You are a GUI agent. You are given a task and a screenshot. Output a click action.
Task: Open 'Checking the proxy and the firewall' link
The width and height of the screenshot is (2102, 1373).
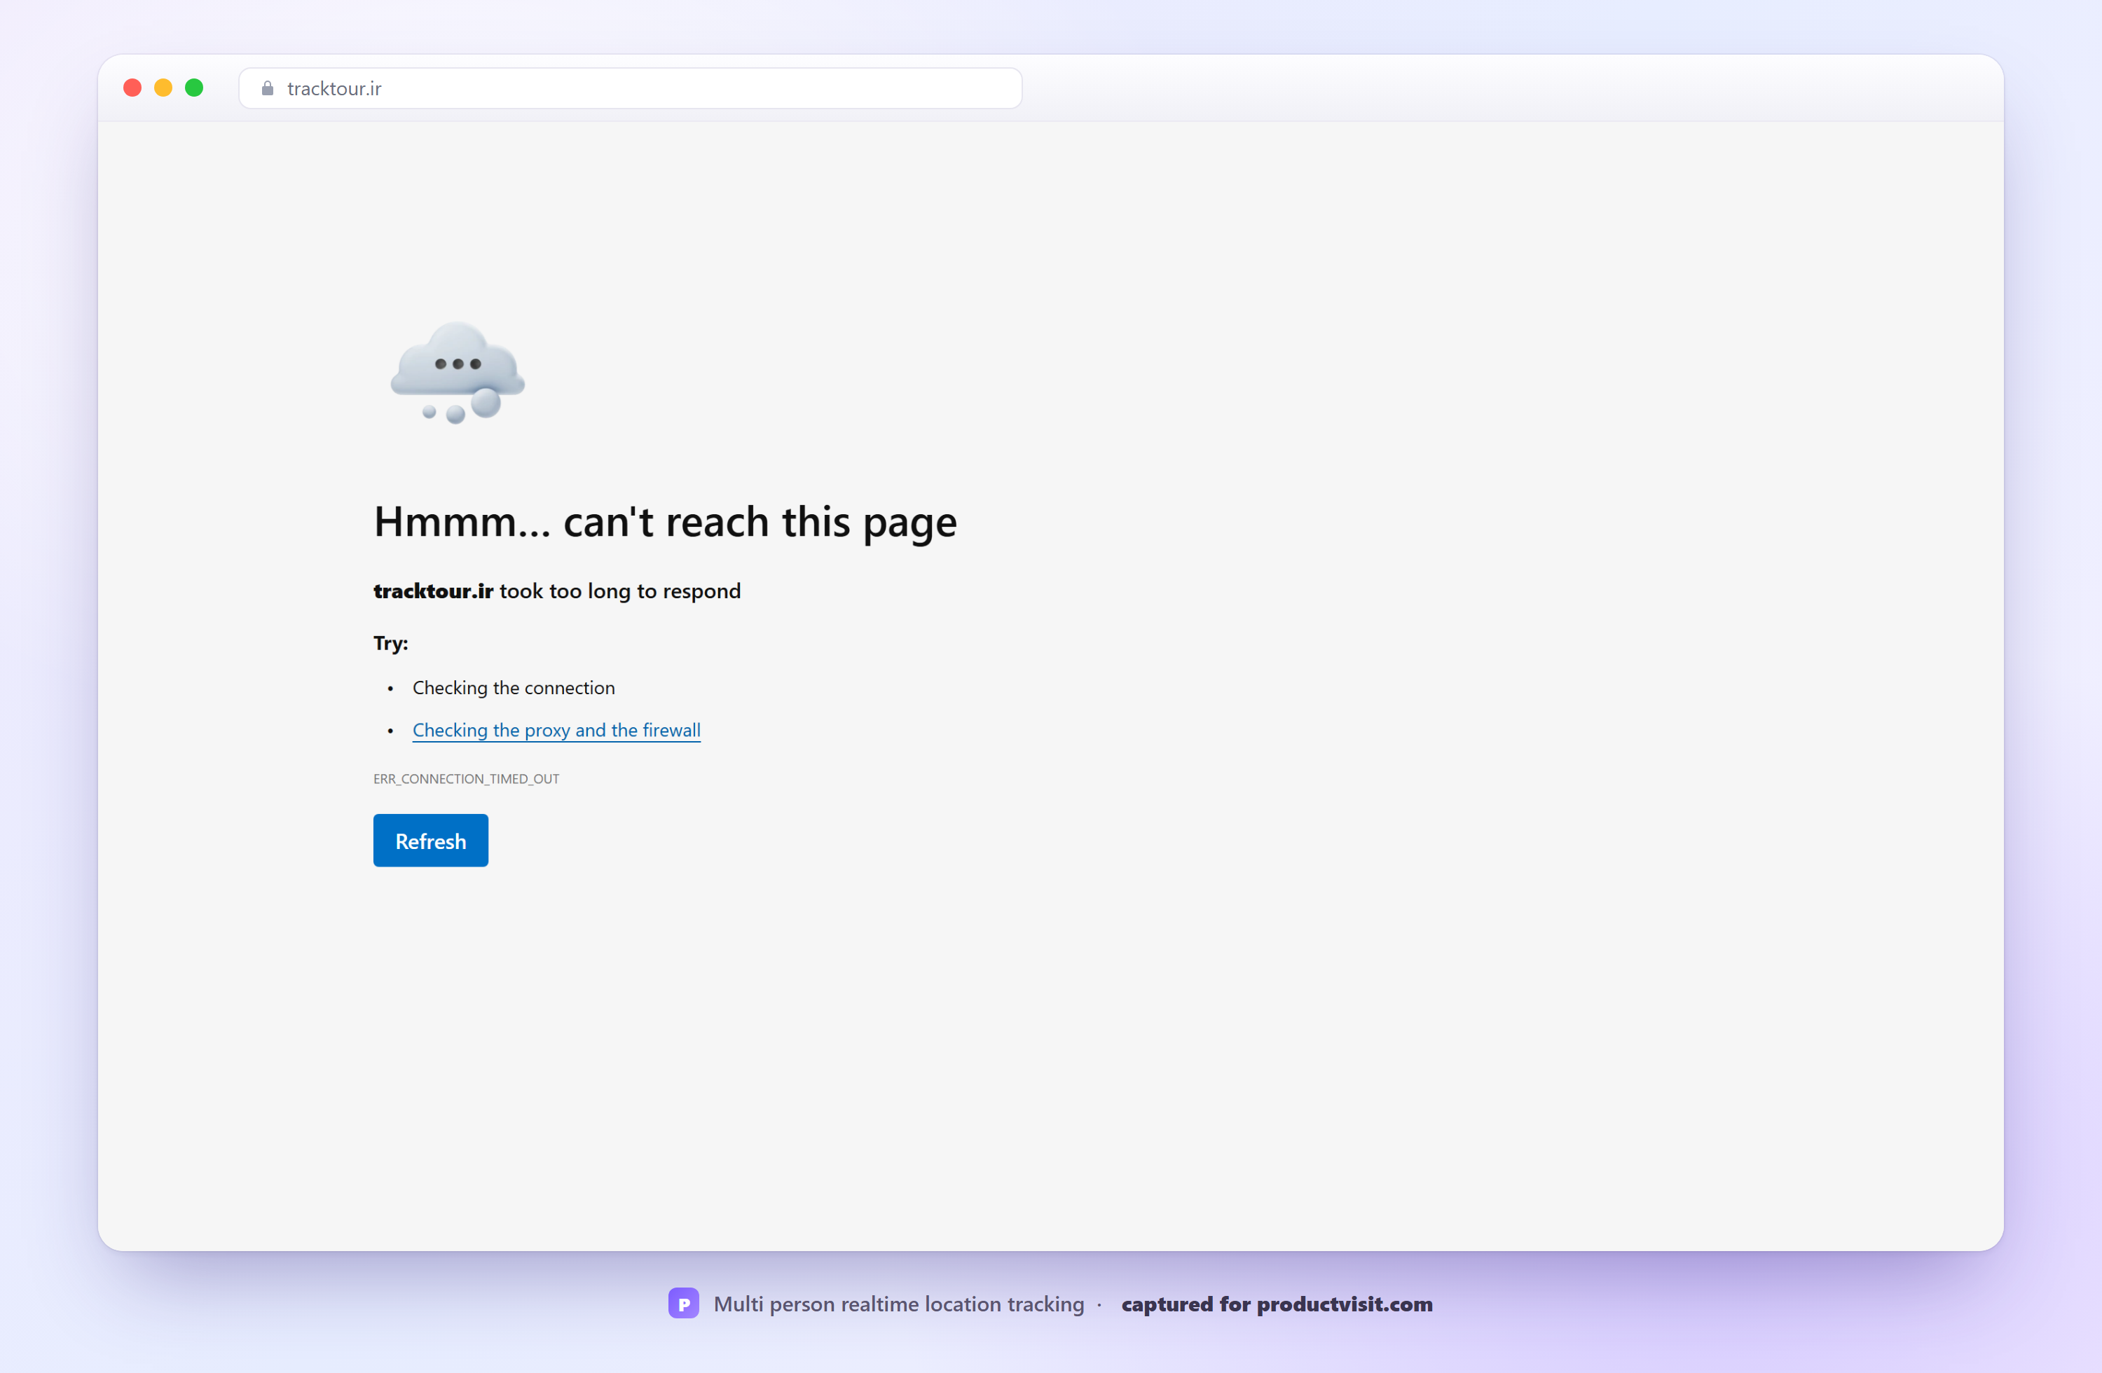(556, 730)
